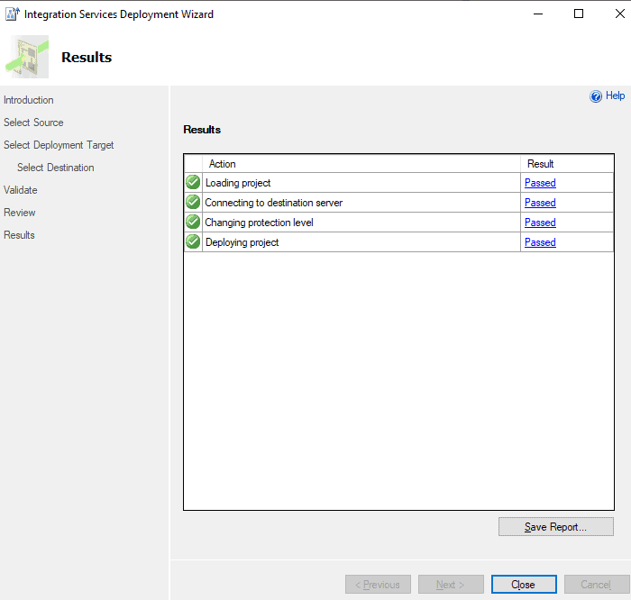This screenshot has height=600, width=631.
Task: Click the Result column header
Action: click(567, 164)
